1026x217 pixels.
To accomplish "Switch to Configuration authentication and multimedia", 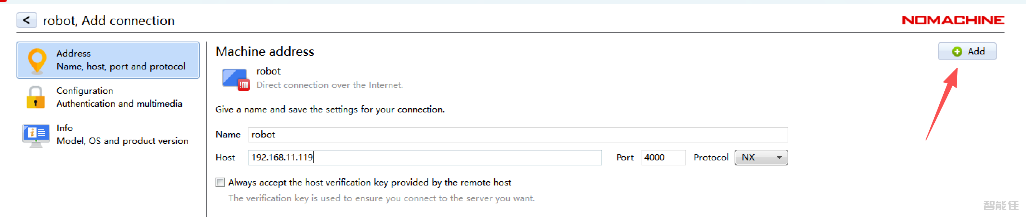I will click(119, 97).
